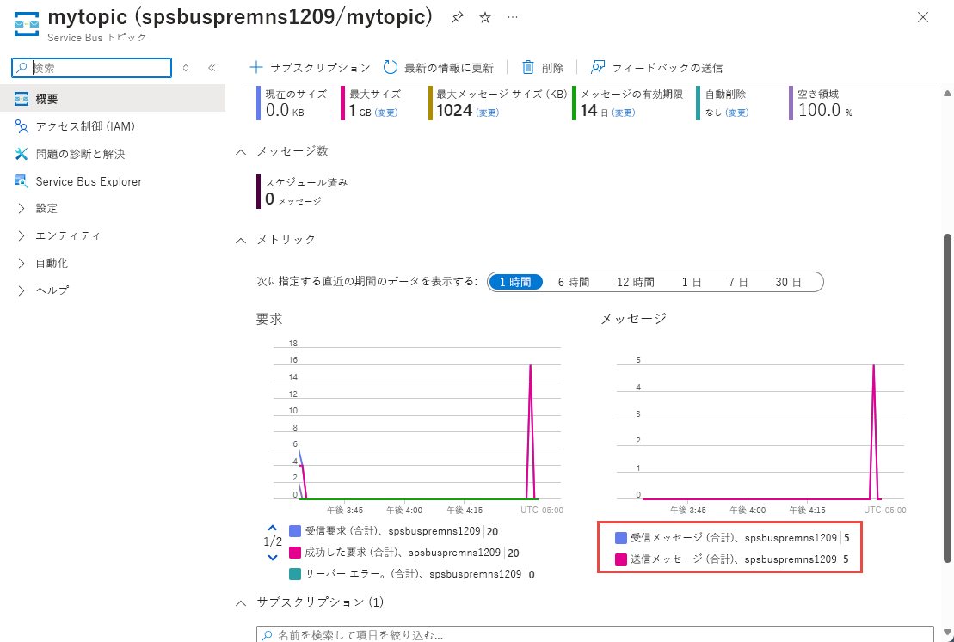
Task: Click the 変更 link for メッセージの有効期限
Action: tap(623, 113)
